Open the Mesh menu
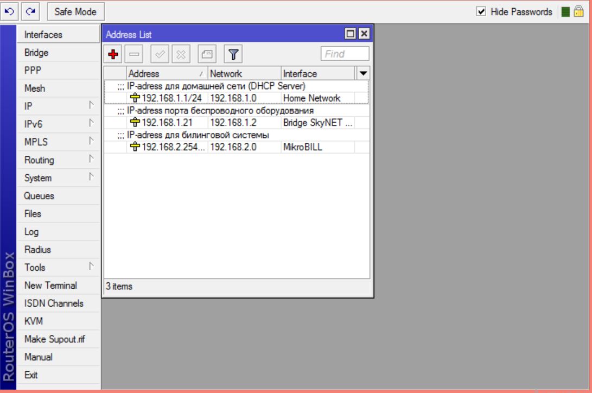This screenshot has height=393, width=592. coord(59,88)
